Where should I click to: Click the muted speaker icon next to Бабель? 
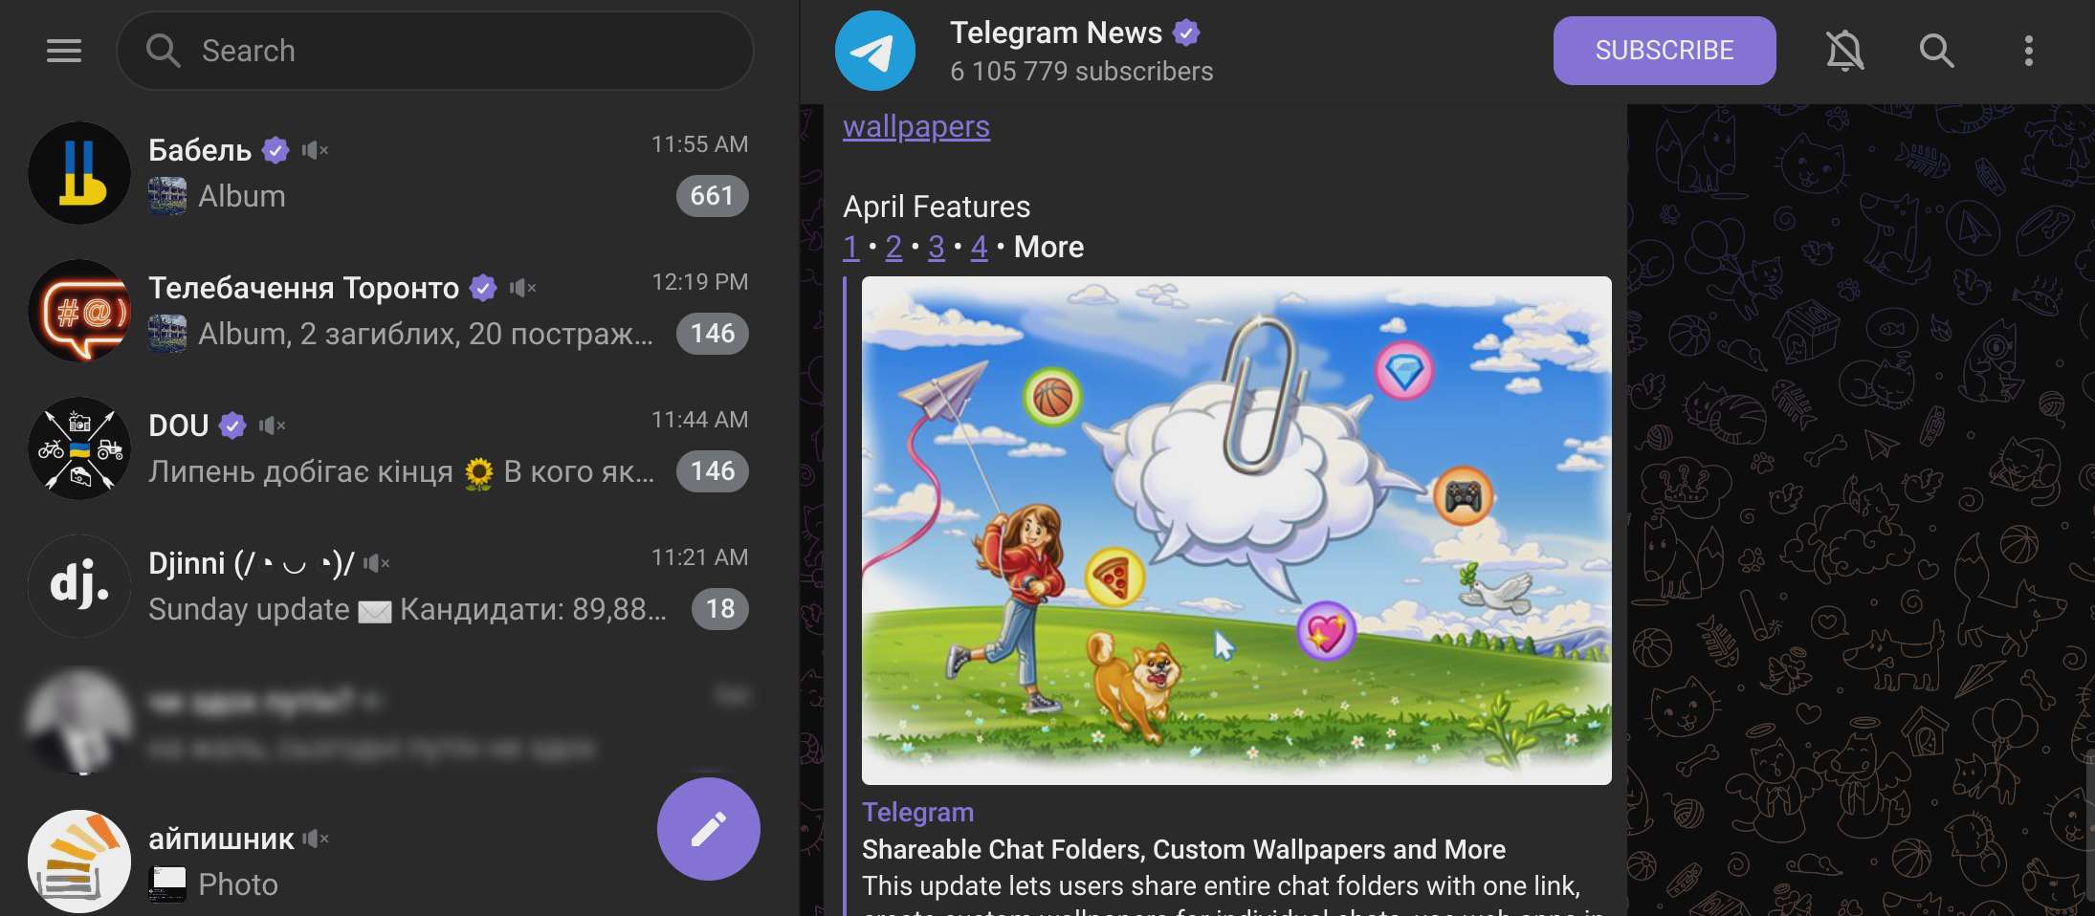click(316, 150)
